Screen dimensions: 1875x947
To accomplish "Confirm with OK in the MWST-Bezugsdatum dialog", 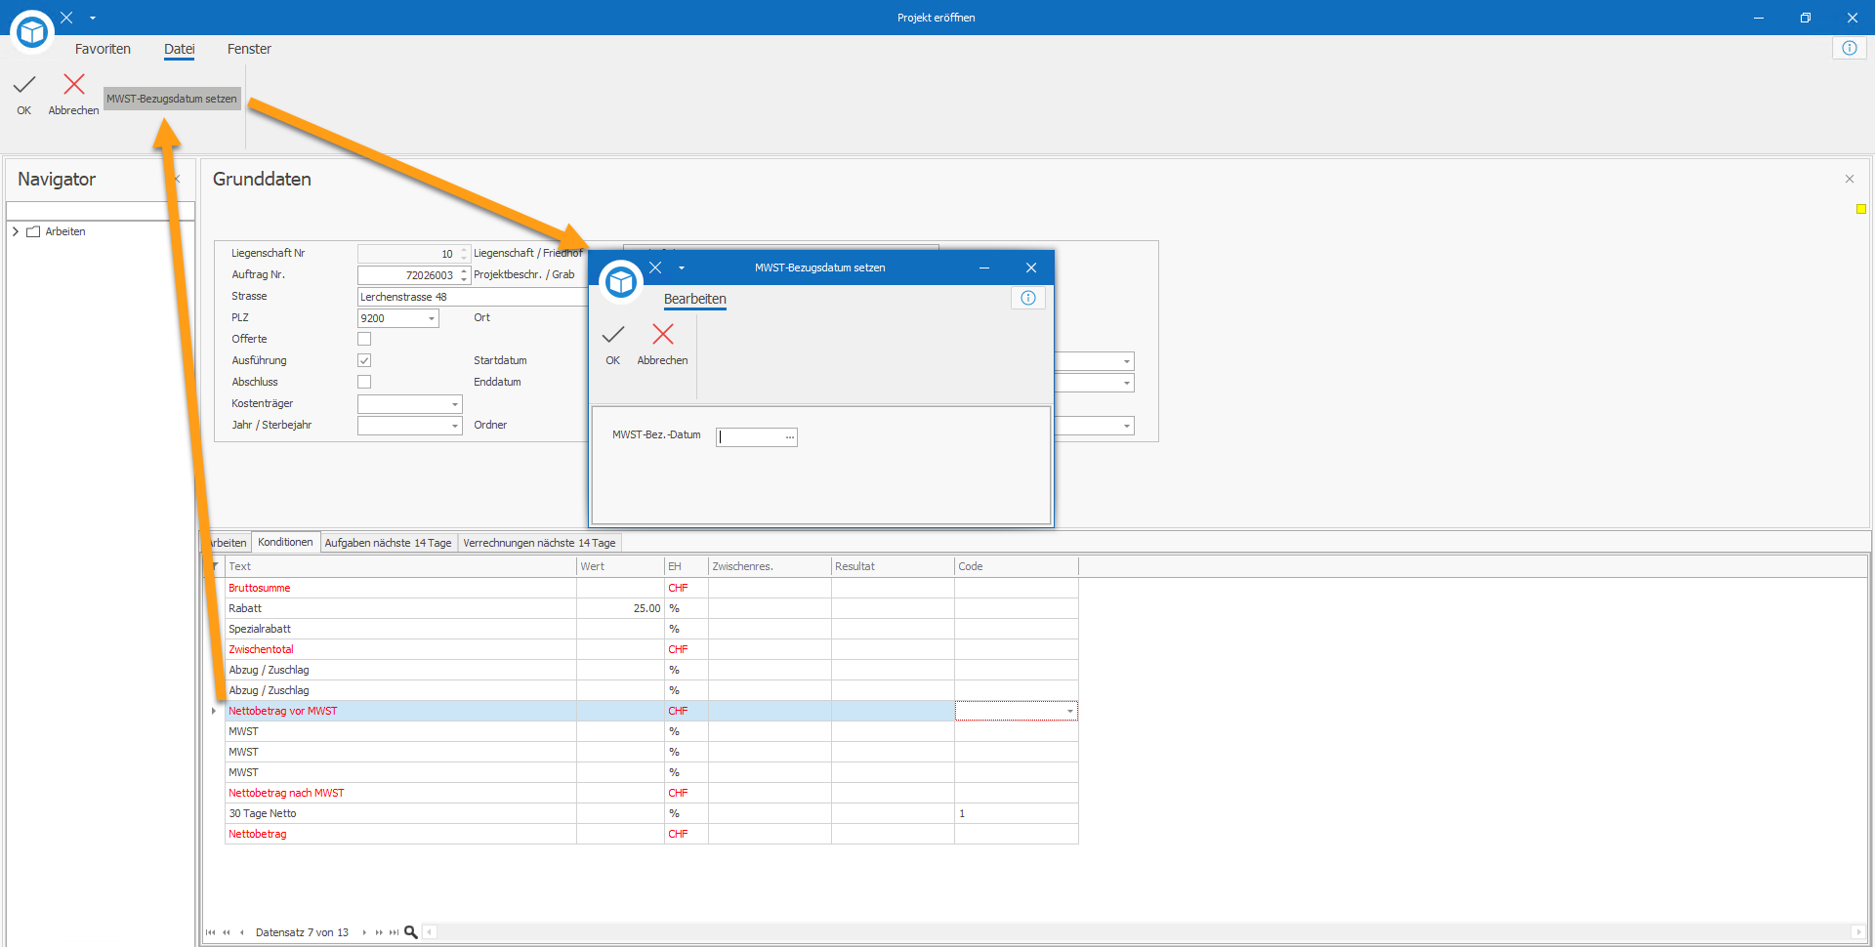I will pyautogui.click(x=613, y=345).
